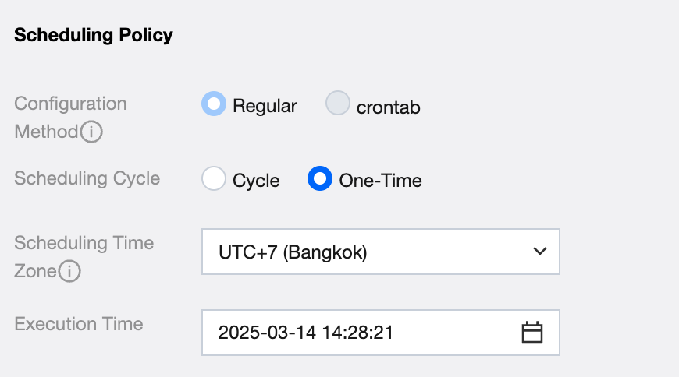Screen dimensions: 679x377
Task: Click the Scheduling Cycle field label
Action: 87,178
